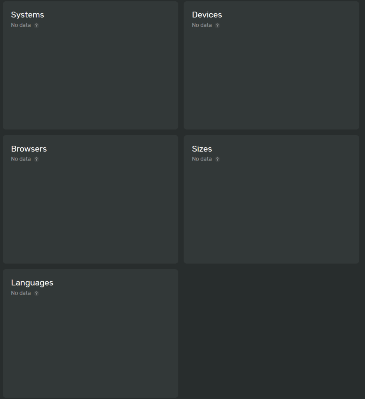Select the Browsers card heading
The image size is (365, 399).
tap(29, 149)
